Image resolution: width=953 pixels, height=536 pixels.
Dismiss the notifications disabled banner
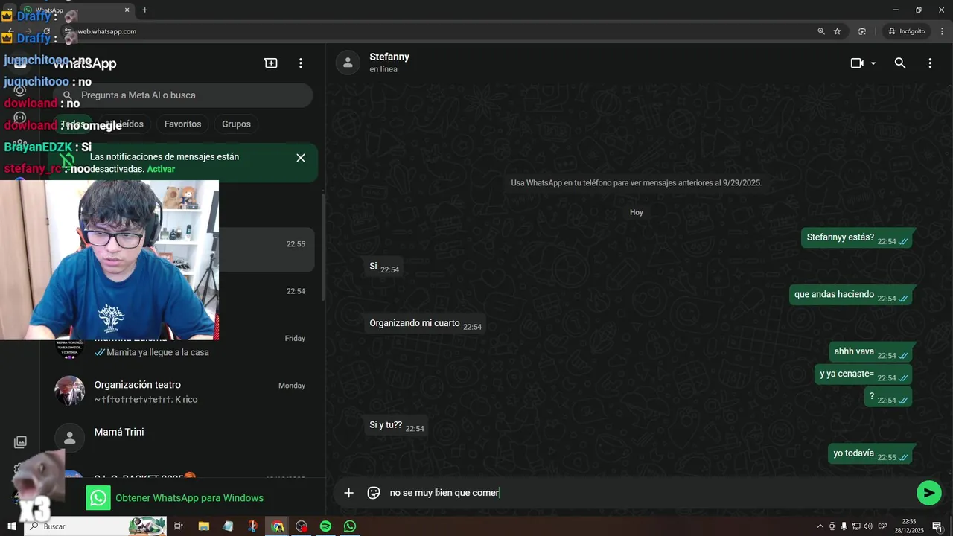301,158
